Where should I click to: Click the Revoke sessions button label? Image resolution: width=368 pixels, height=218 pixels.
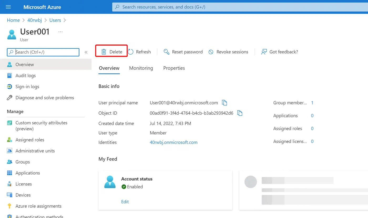pyautogui.click(x=232, y=52)
